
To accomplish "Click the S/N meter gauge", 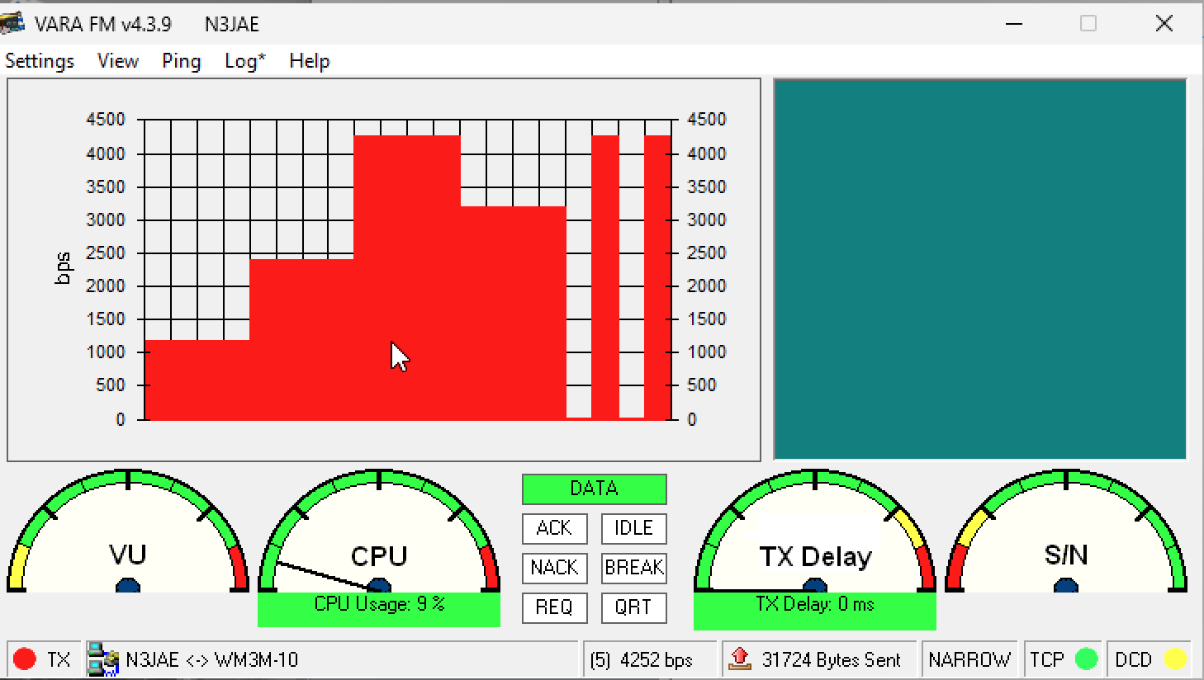I will click(1065, 535).
